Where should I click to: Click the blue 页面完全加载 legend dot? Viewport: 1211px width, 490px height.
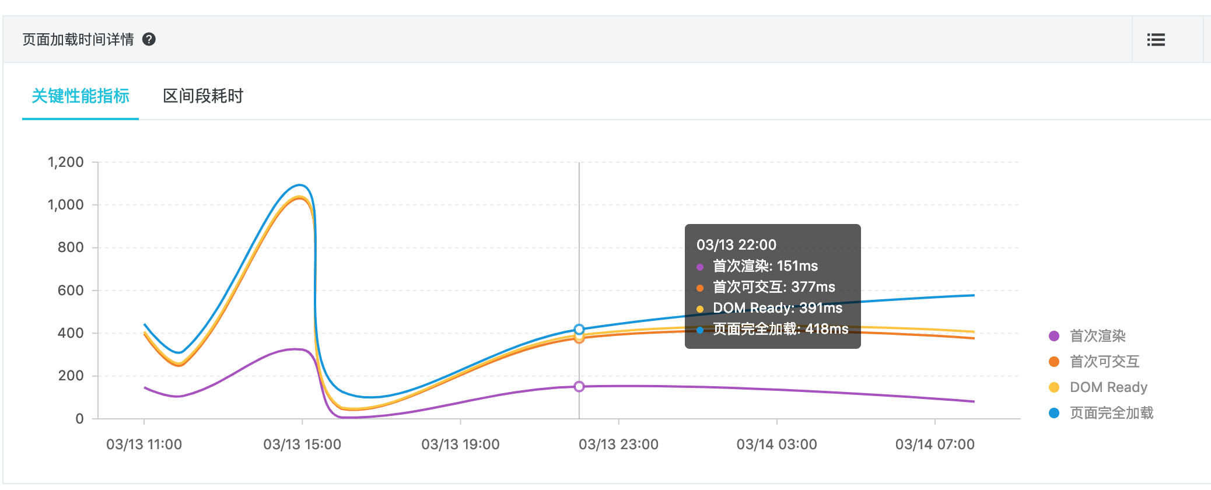[1054, 413]
